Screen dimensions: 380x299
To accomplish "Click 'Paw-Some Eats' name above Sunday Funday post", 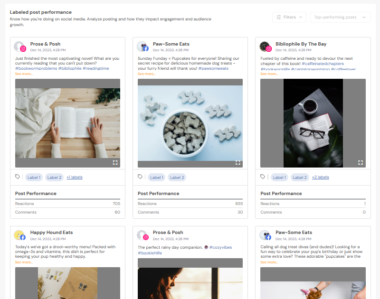I will 171,44.
